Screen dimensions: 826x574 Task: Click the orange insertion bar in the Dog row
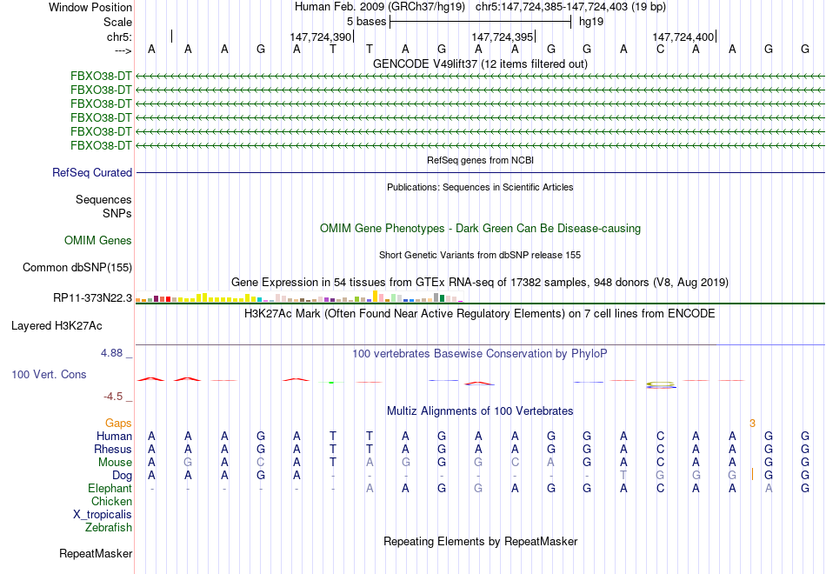point(752,474)
